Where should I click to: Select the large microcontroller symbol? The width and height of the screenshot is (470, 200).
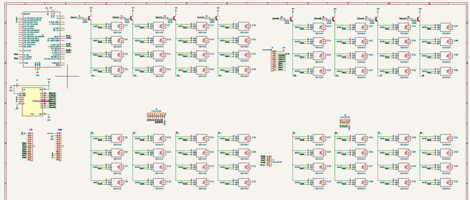pos(41,39)
